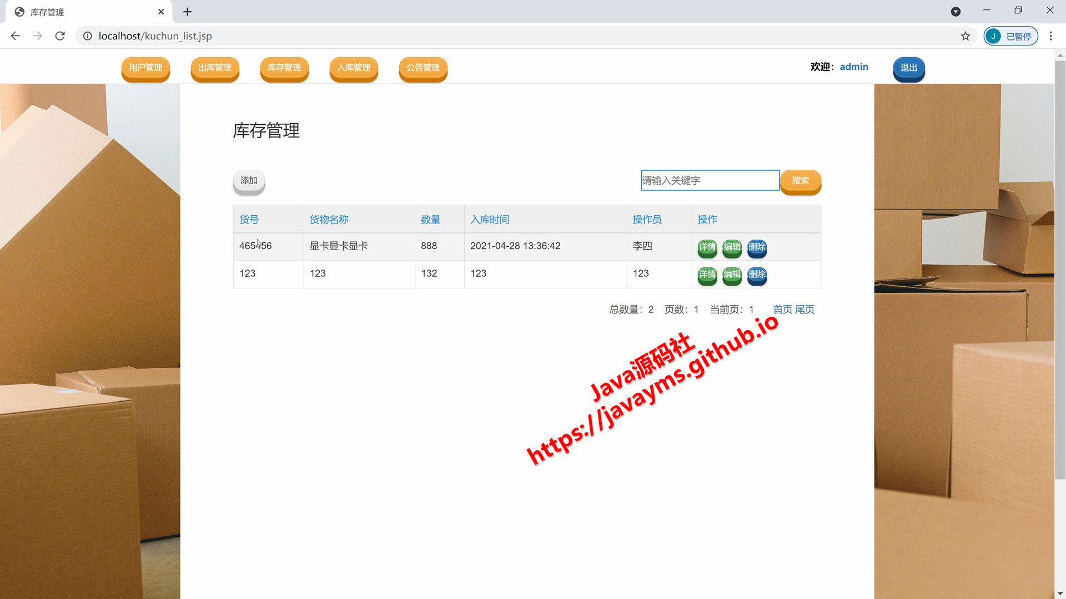The image size is (1066, 599).
Task: Minimize the browser window
Action: point(987,11)
